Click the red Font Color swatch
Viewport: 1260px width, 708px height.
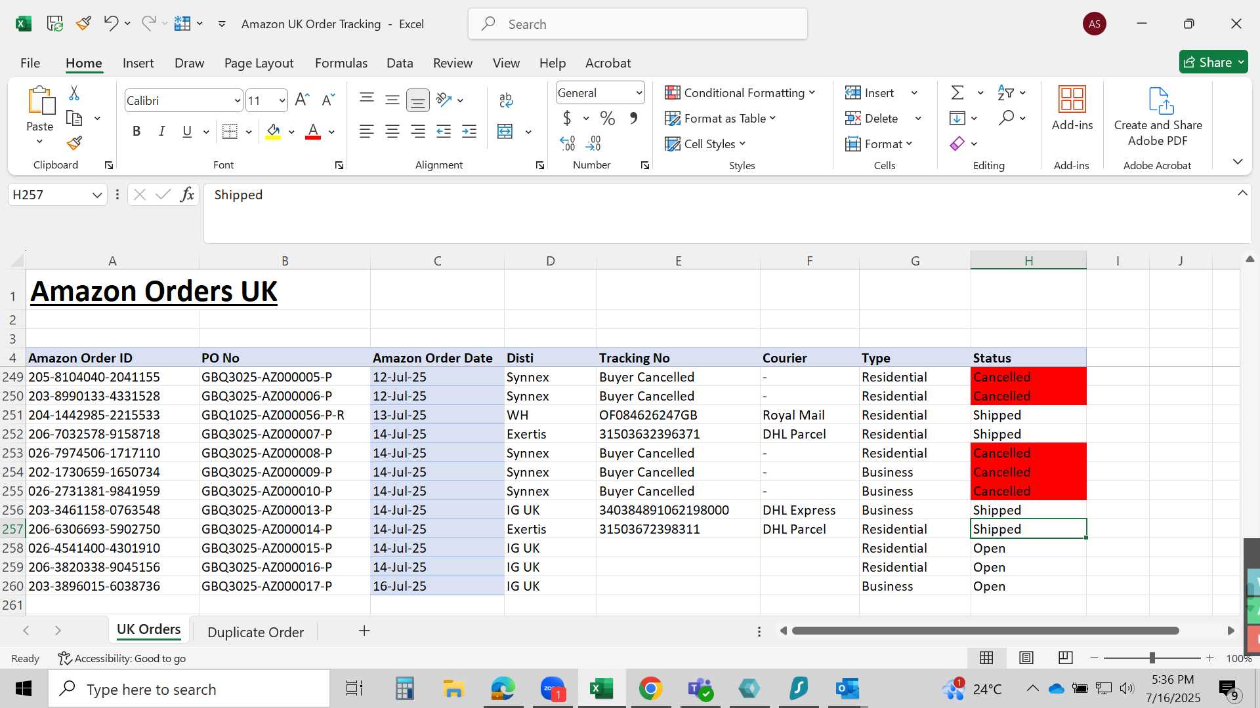pos(313,132)
